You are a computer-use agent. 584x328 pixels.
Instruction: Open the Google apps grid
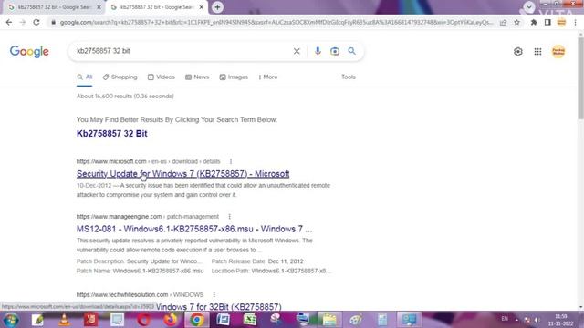tap(537, 52)
